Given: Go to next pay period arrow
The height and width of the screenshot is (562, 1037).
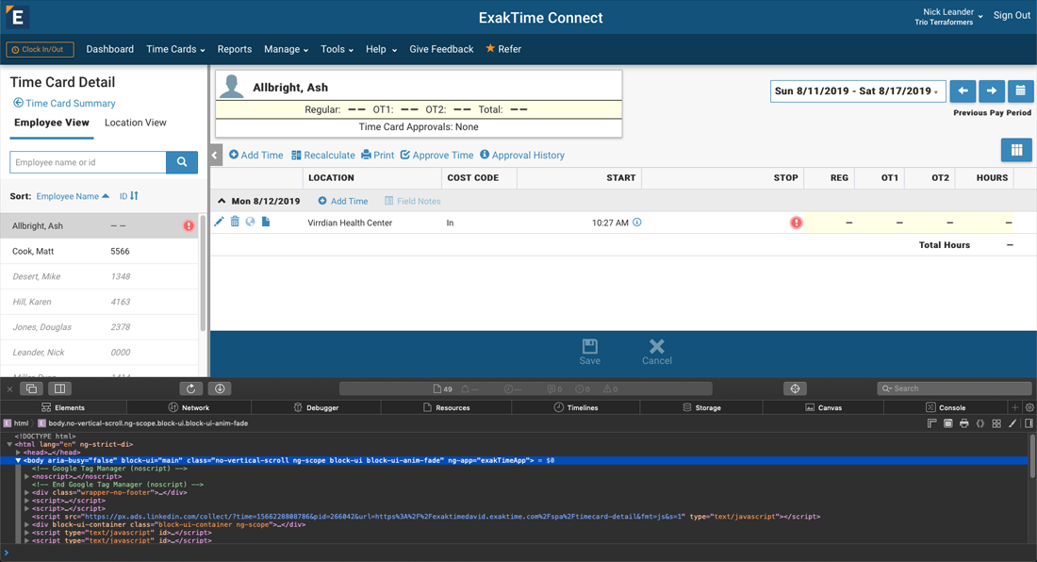Looking at the screenshot, I should 992,91.
